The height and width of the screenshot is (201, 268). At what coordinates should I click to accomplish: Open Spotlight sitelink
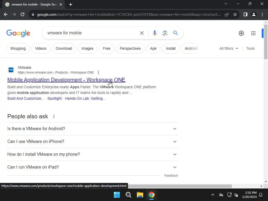point(54,98)
